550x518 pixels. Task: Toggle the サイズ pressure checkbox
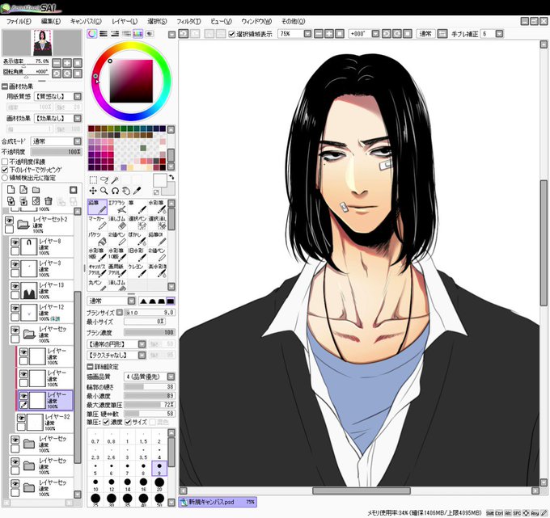128,422
